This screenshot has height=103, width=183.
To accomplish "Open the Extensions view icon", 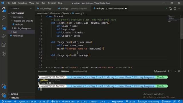I will click(4, 45).
